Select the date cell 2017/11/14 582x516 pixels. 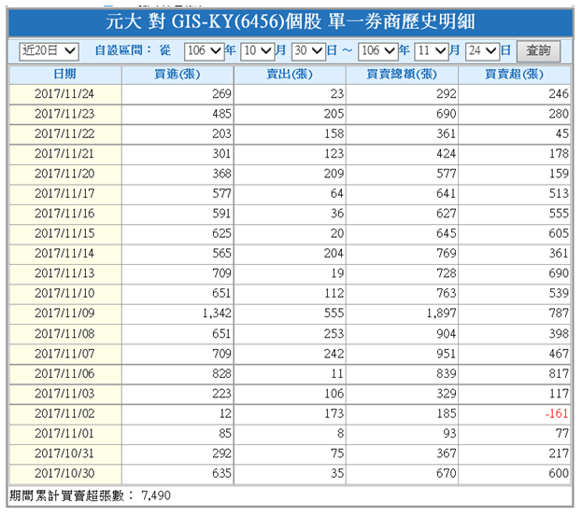(65, 254)
